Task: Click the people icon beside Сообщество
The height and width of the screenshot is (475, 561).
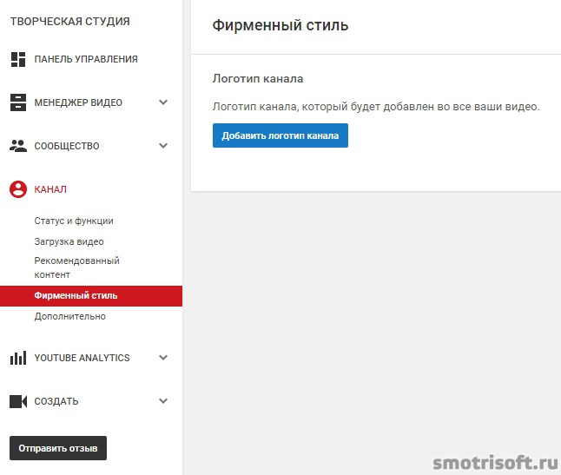Action: click(18, 146)
